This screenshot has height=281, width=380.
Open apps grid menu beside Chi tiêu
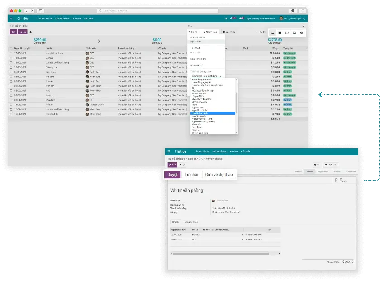pyautogui.click(x=11, y=19)
